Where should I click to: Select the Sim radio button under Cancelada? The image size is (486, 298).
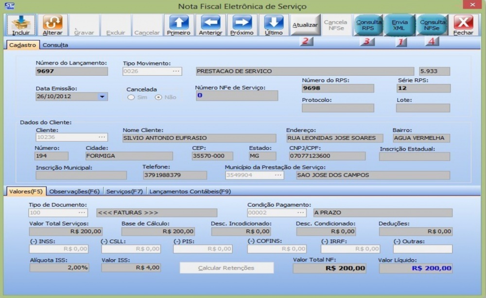130,97
